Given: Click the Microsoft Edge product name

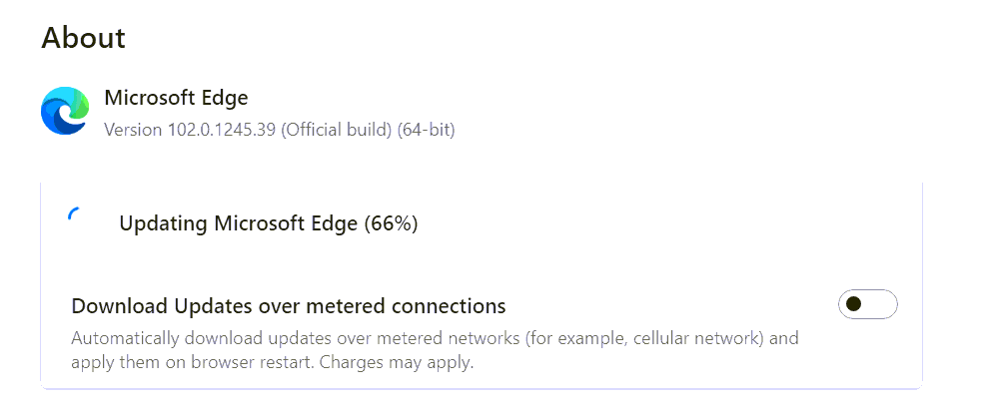Looking at the screenshot, I should (x=176, y=98).
